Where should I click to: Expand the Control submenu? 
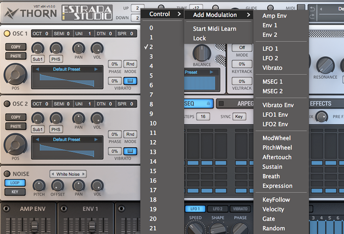point(162,14)
